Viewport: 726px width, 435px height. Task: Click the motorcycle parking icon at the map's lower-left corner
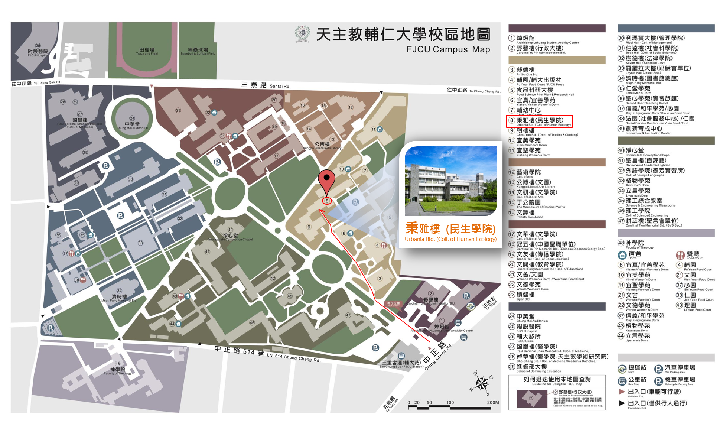pos(51,328)
